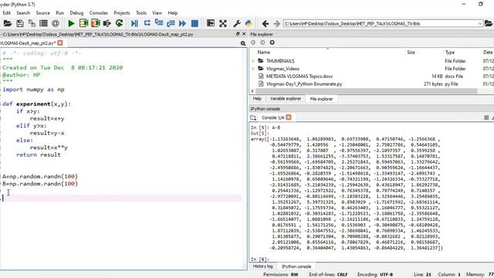Click File explorer horizontal scrollbar
Screen dimensions: 494x278
pos(367,91)
